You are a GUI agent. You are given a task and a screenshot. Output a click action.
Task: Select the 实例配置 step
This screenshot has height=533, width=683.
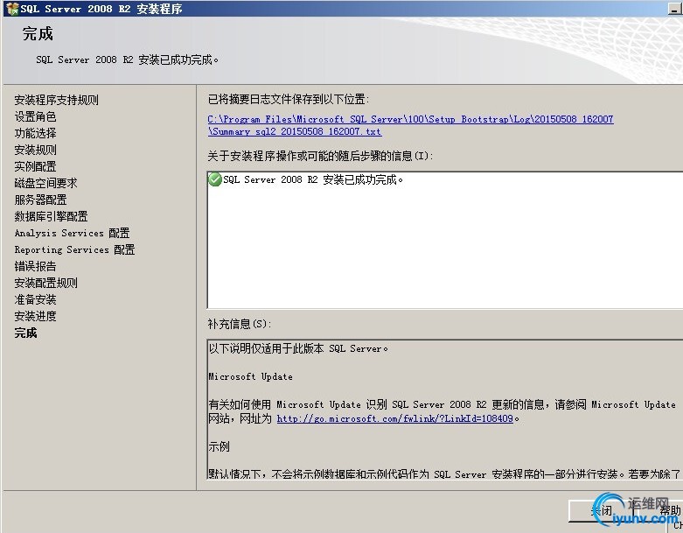pyautogui.click(x=35, y=166)
